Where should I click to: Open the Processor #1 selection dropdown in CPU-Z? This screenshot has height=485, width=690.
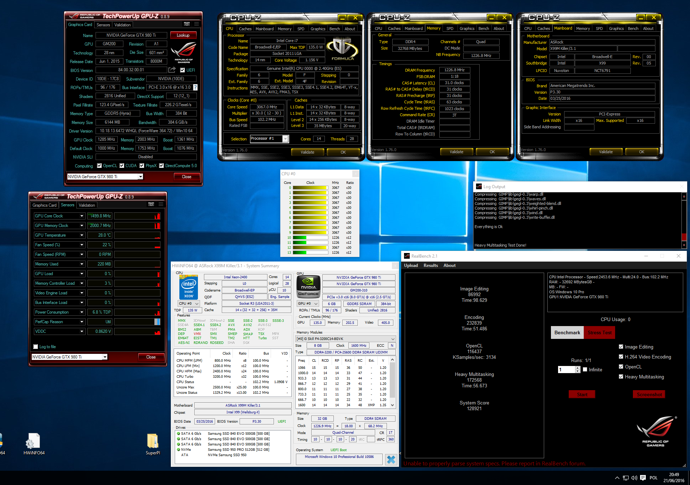coord(285,139)
